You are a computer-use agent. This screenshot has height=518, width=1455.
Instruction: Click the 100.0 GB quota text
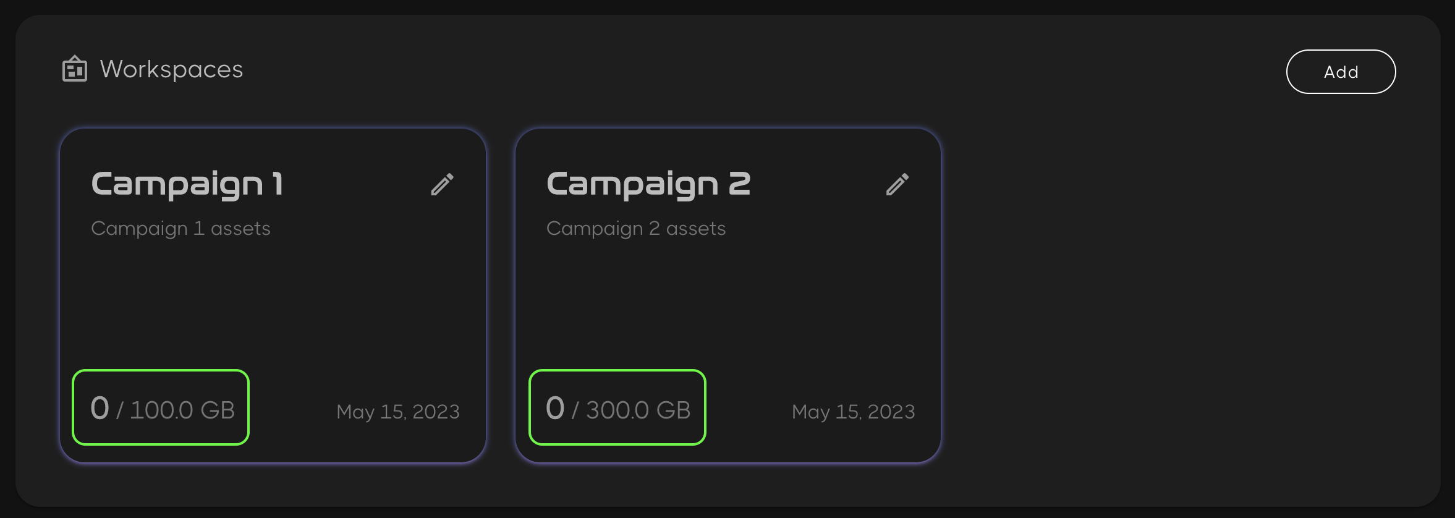(182, 410)
